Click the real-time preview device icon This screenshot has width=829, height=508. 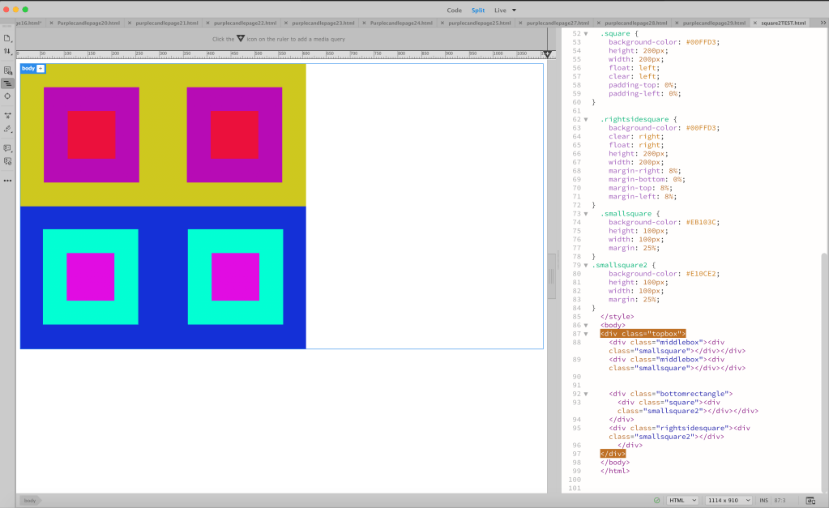[x=810, y=500]
